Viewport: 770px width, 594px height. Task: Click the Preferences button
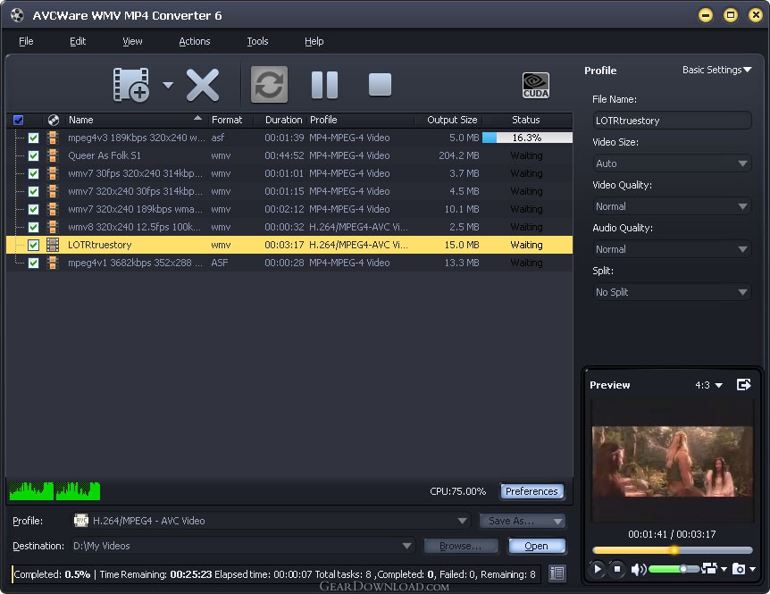(531, 491)
